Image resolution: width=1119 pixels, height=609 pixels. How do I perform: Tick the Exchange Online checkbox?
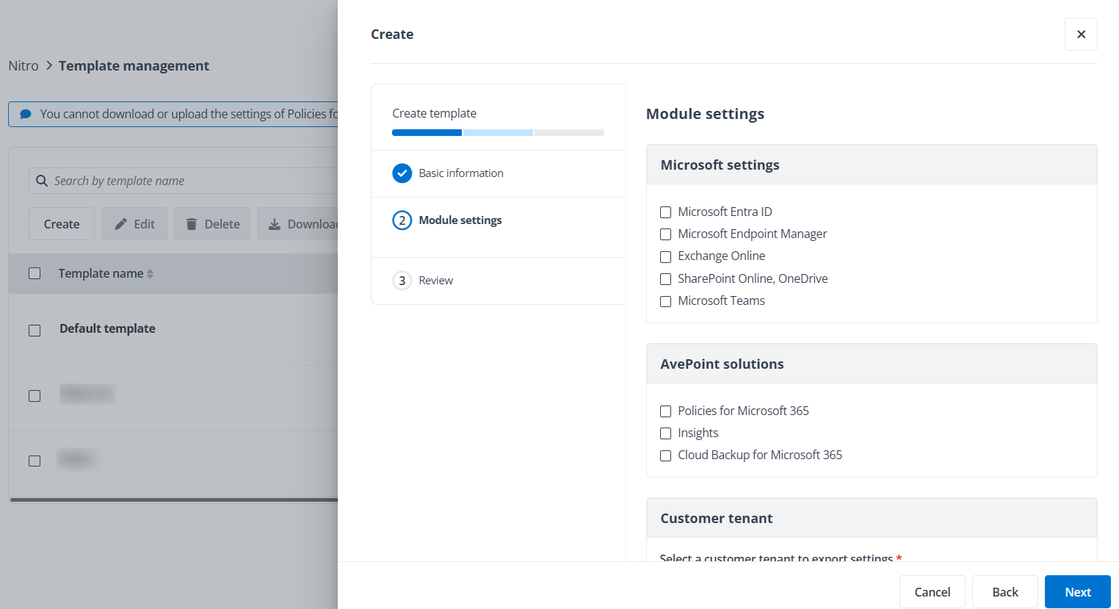click(666, 257)
